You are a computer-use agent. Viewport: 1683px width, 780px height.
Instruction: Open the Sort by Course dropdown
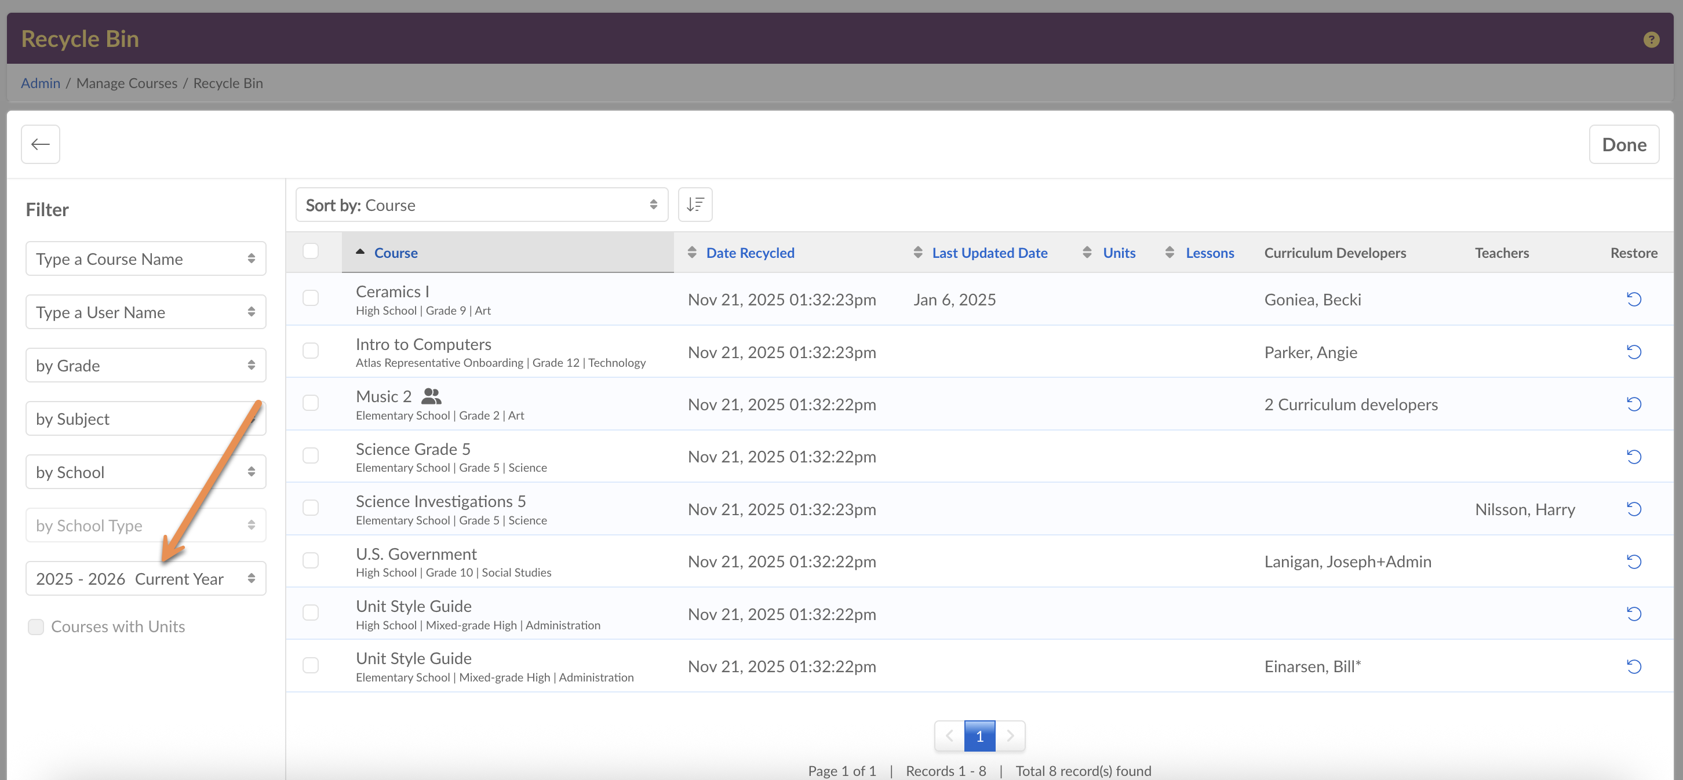(x=482, y=205)
